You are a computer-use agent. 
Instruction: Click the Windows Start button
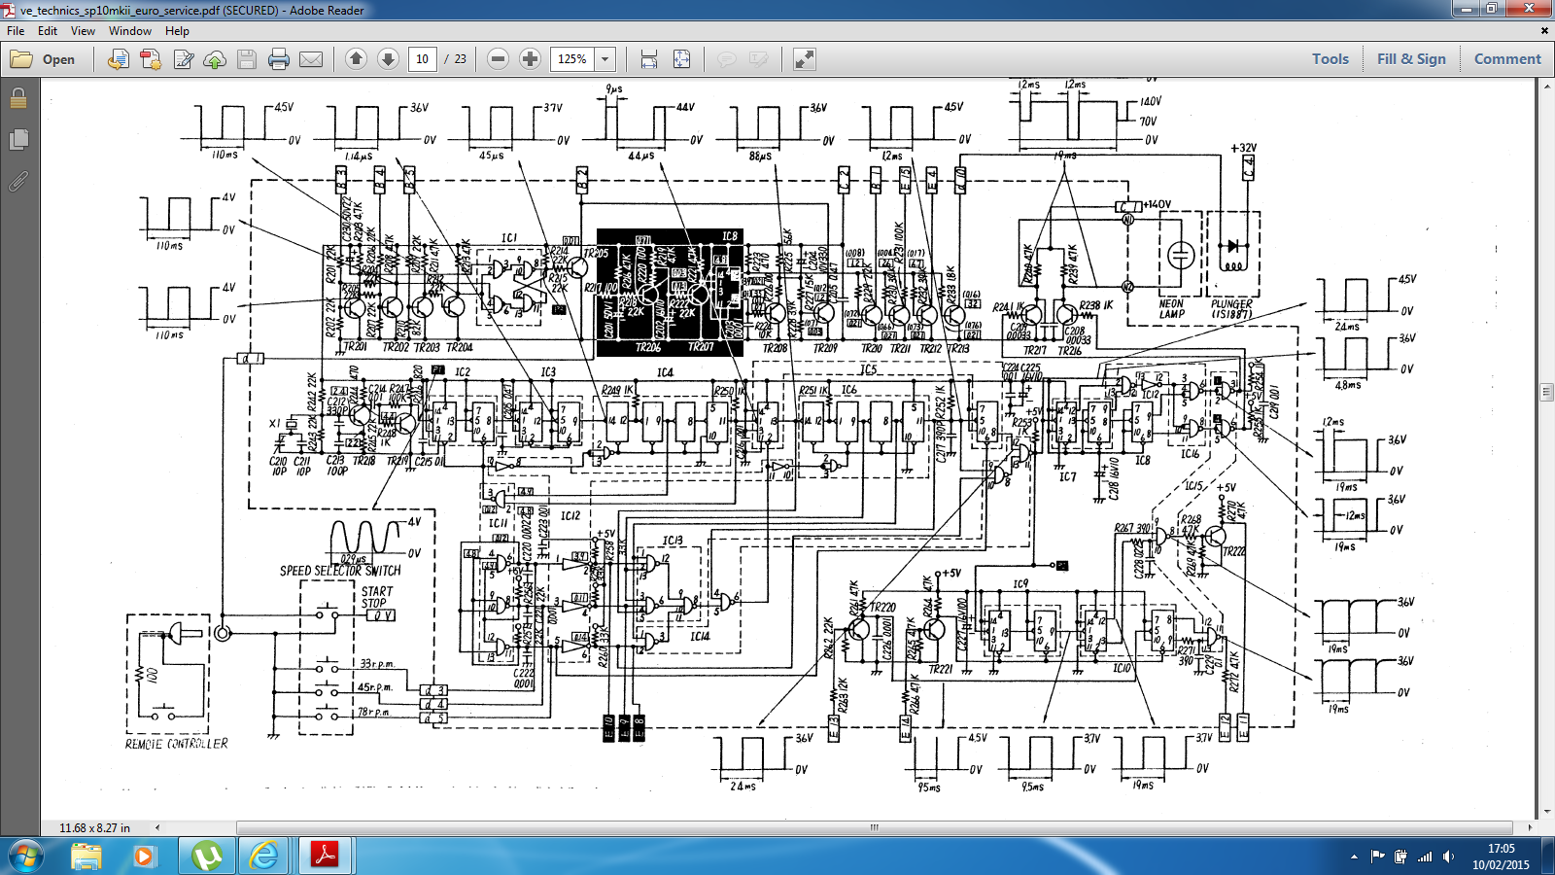coord(25,856)
